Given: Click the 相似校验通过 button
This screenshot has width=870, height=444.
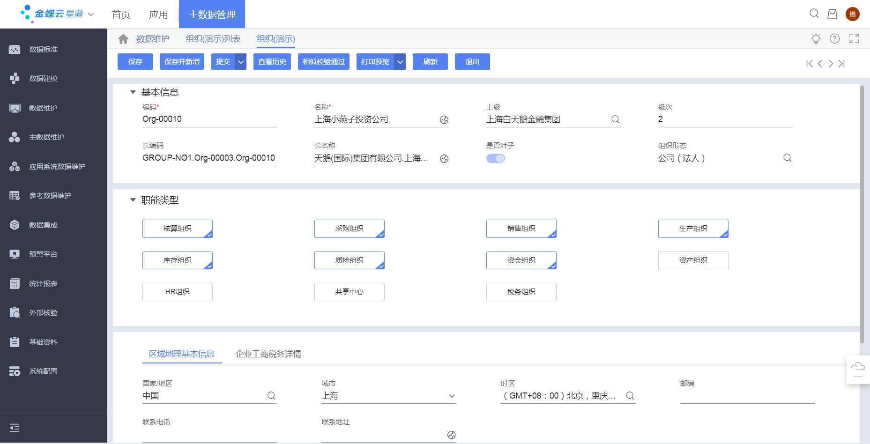Looking at the screenshot, I should [x=324, y=62].
